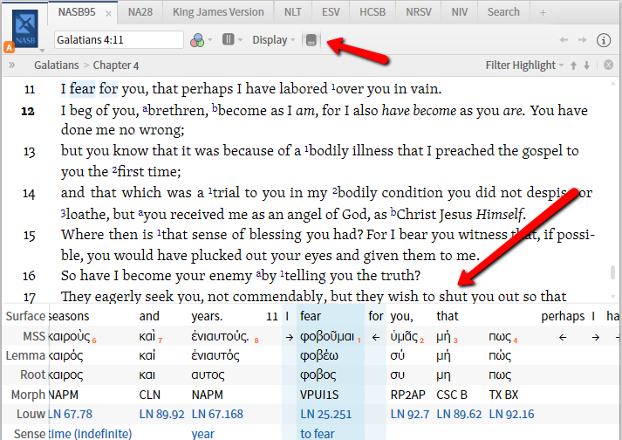Click the lemma φοβέω

tap(319, 355)
